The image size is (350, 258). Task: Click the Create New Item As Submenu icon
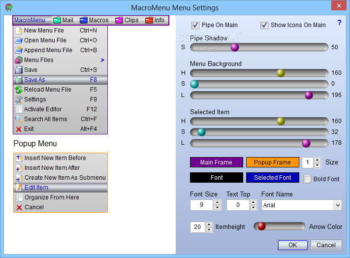(x=19, y=178)
